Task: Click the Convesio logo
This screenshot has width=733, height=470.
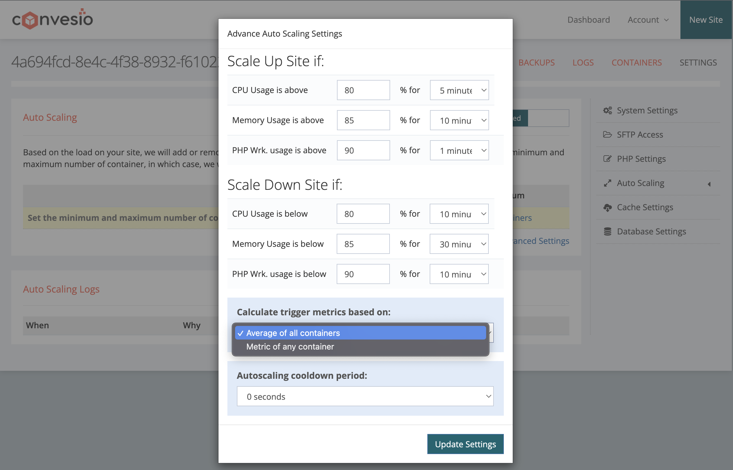Action: point(53,19)
